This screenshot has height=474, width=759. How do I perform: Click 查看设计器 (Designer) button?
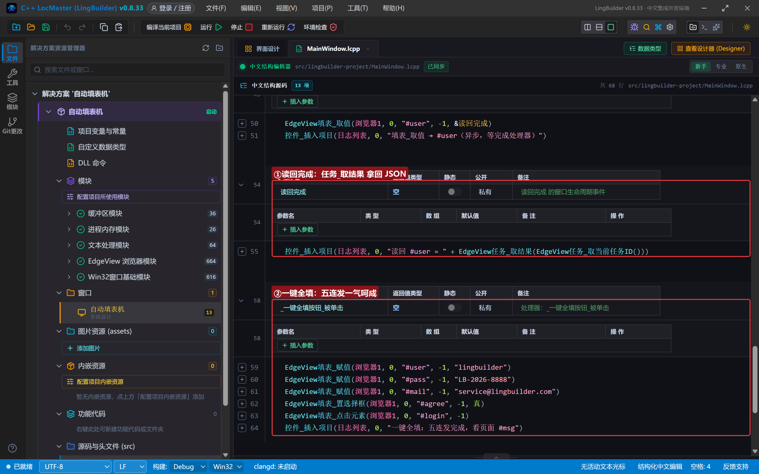point(711,49)
